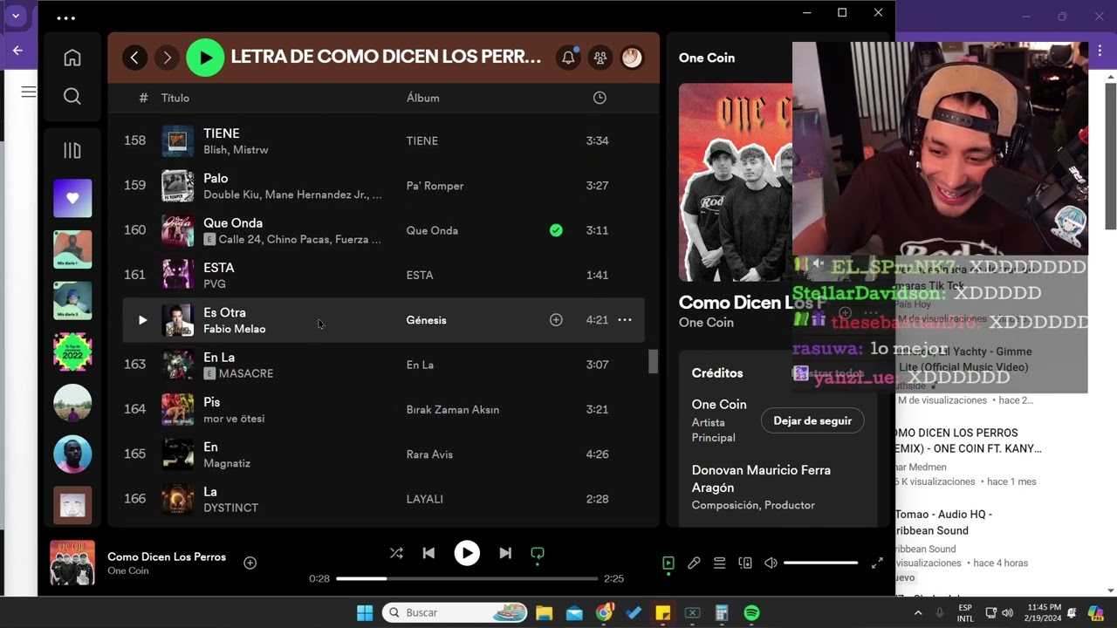Open File Explorer from taskbar

coord(545,612)
